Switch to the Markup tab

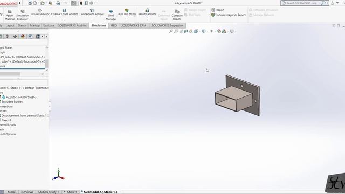[34, 25]
